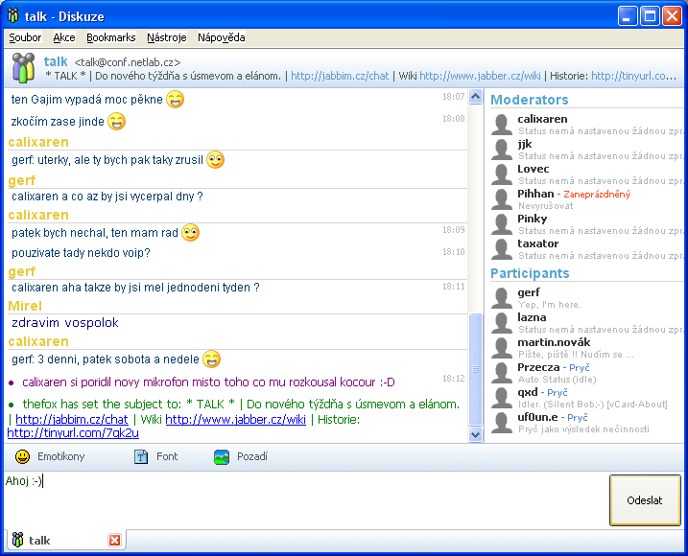The image size is (688, 556).
Task: Click chat scrollbar down arrow
Action: (475, 434)
